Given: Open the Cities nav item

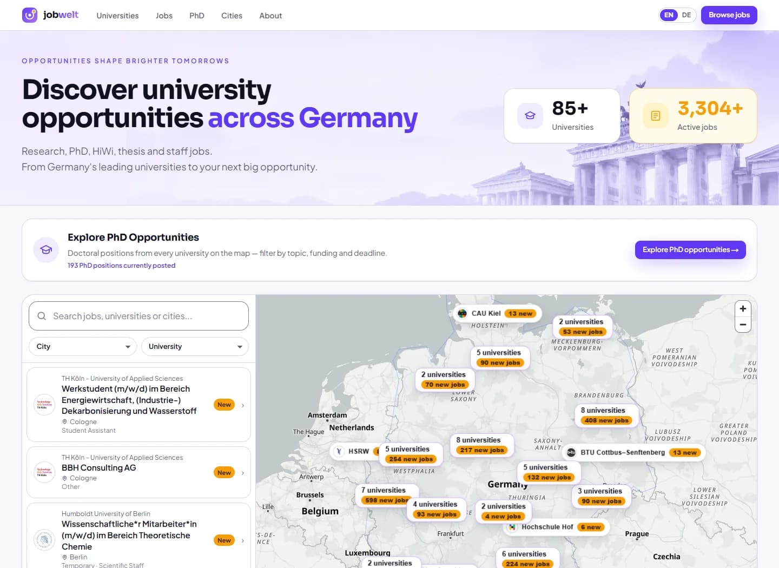Looking at the screenshot, I should pyautogui.click(x=232, y=16).
